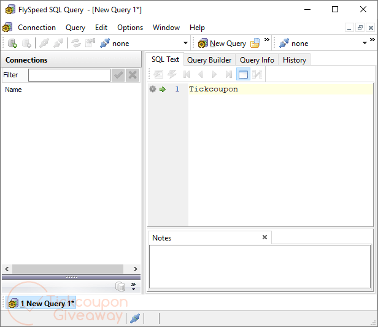
Task: Click the icon right of layout toggle
Action: (257, 74)
